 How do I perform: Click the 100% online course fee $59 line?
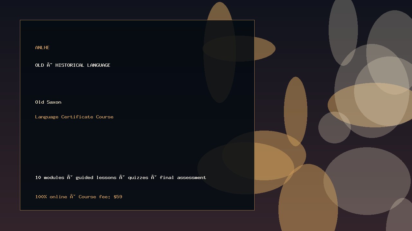point(79,197)
